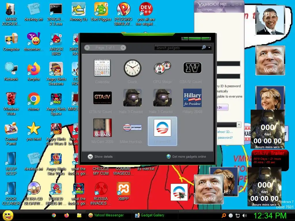
Task: Open the ANGER BIRD desktop icon
Action: 56,44
